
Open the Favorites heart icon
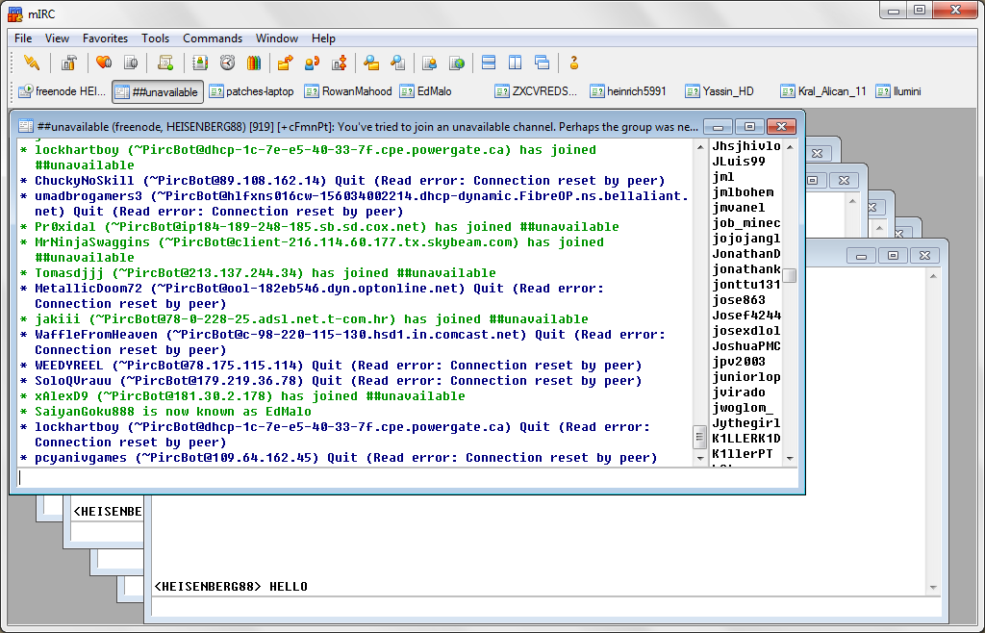[x=103, y=63]
